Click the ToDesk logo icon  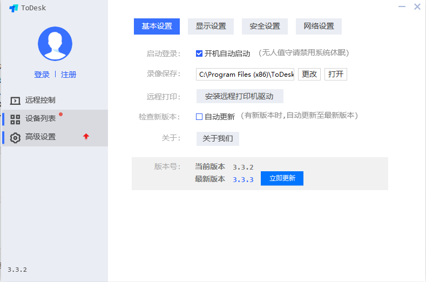pyautogui.click(x=13, y=8)
